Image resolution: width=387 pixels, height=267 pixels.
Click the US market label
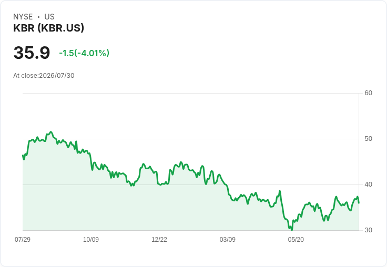pyautogui.click(x=49, y=17)
